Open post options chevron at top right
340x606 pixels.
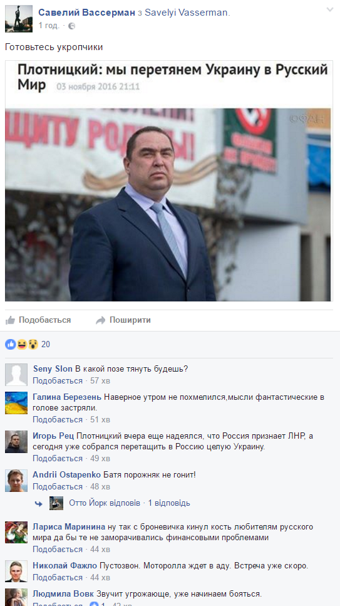330,9
